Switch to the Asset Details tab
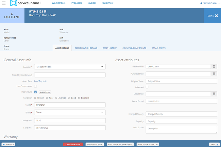This screenshot has height=147, width=221. 62,48
